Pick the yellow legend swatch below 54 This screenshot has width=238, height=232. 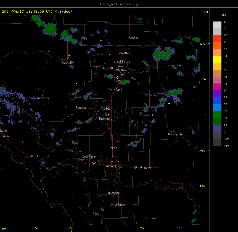(217, 59)
